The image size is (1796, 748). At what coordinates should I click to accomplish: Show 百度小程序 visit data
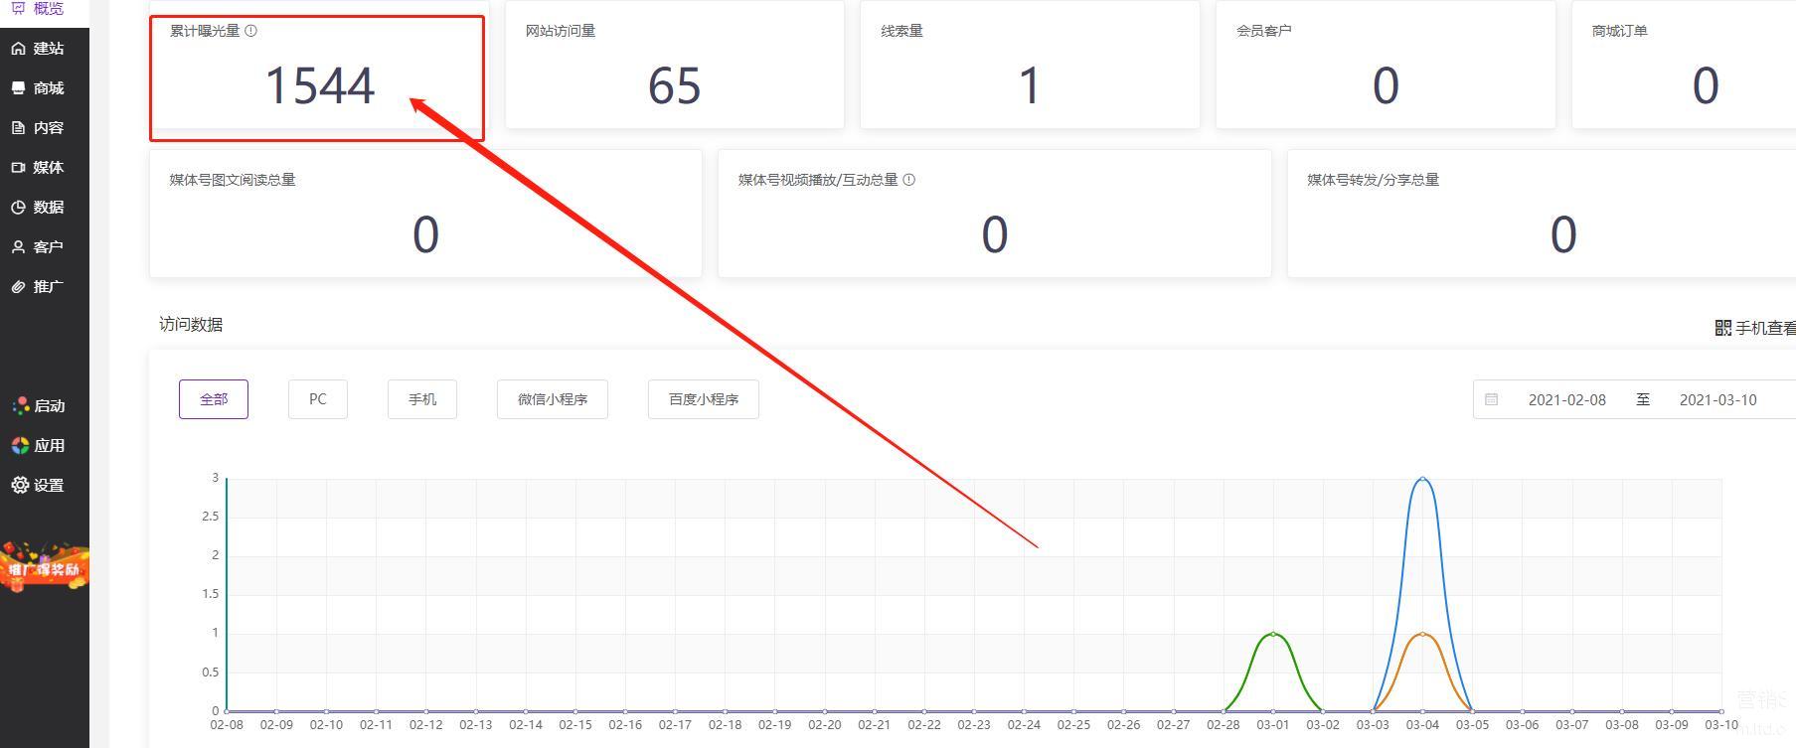pyautogui.click(x=704, y=399)
